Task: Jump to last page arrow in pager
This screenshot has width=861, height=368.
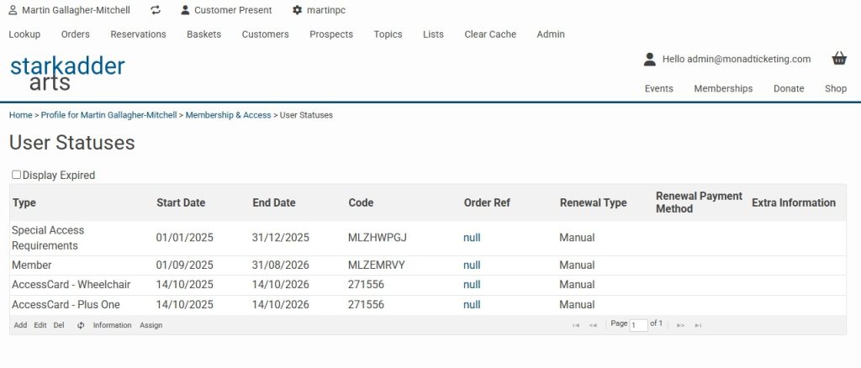Action: point(698,325)
